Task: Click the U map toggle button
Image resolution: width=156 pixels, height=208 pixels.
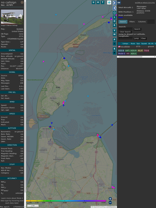Action: (x=93, y=2)
